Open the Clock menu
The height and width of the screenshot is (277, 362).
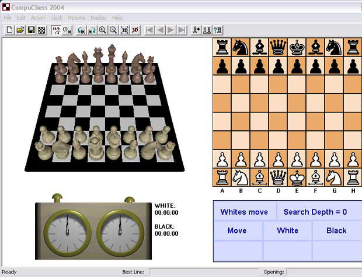(57, 18)
